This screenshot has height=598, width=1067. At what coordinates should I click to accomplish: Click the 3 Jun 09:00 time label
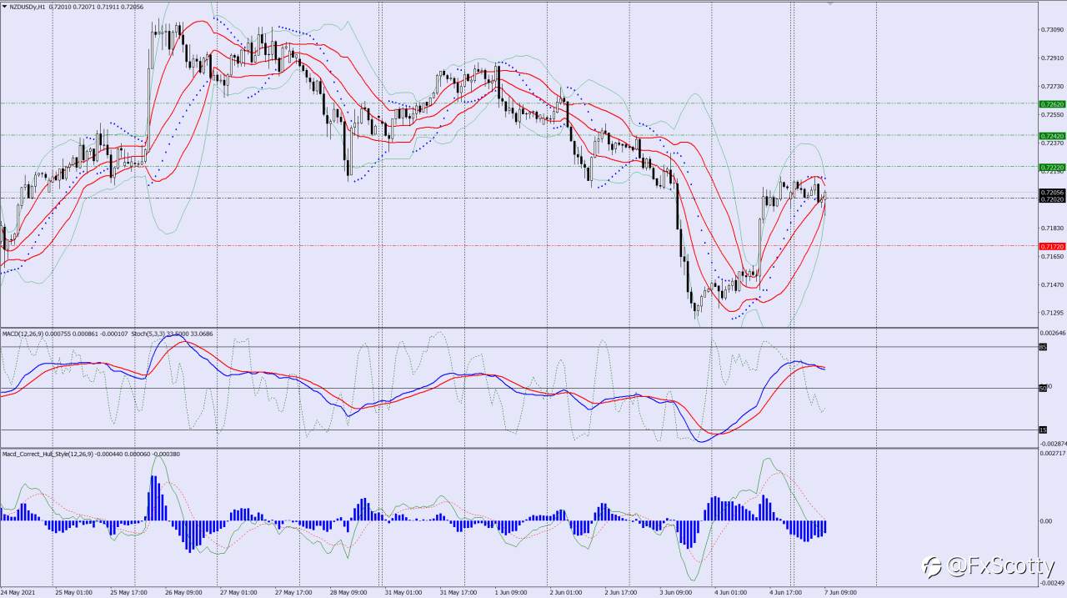675,593
